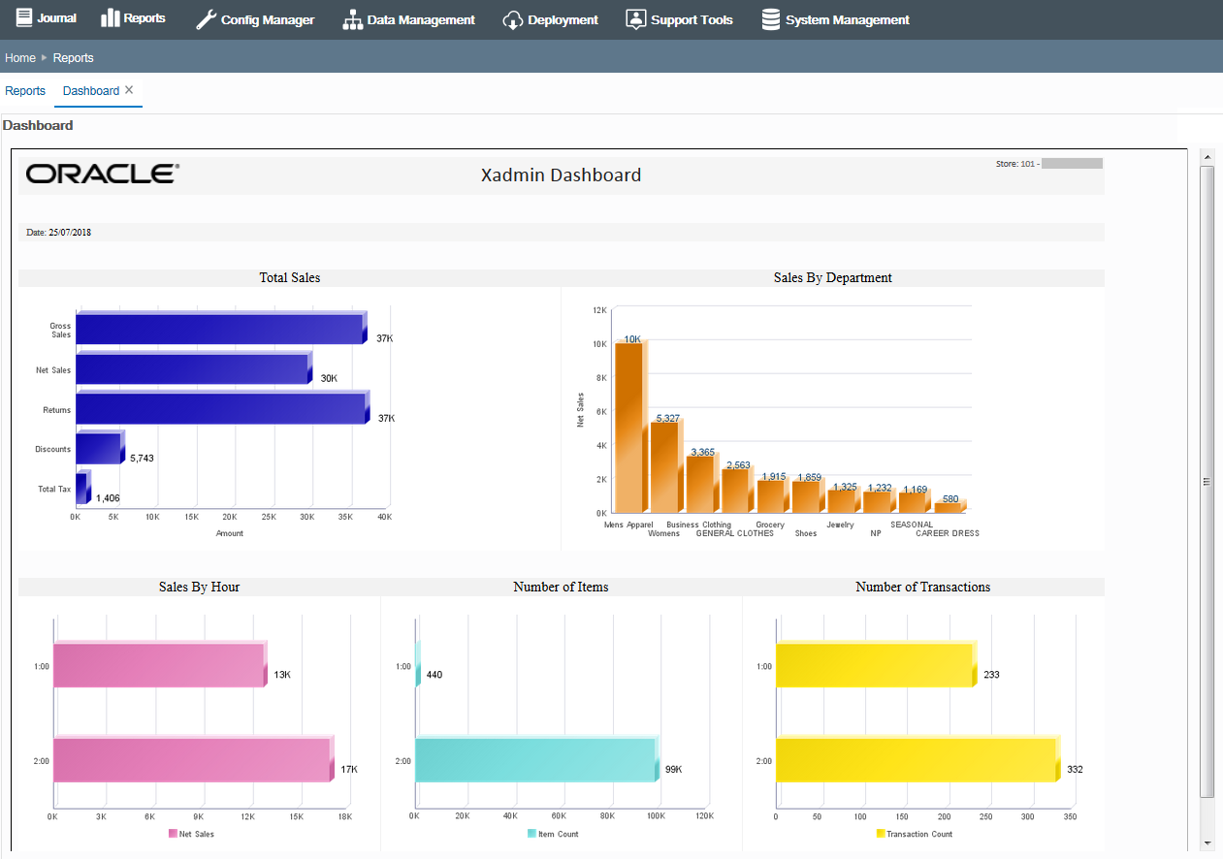The width and height of the screenshot is (1223, 859).
Task: Switch to the Reports tab
Action: point(24,90)
